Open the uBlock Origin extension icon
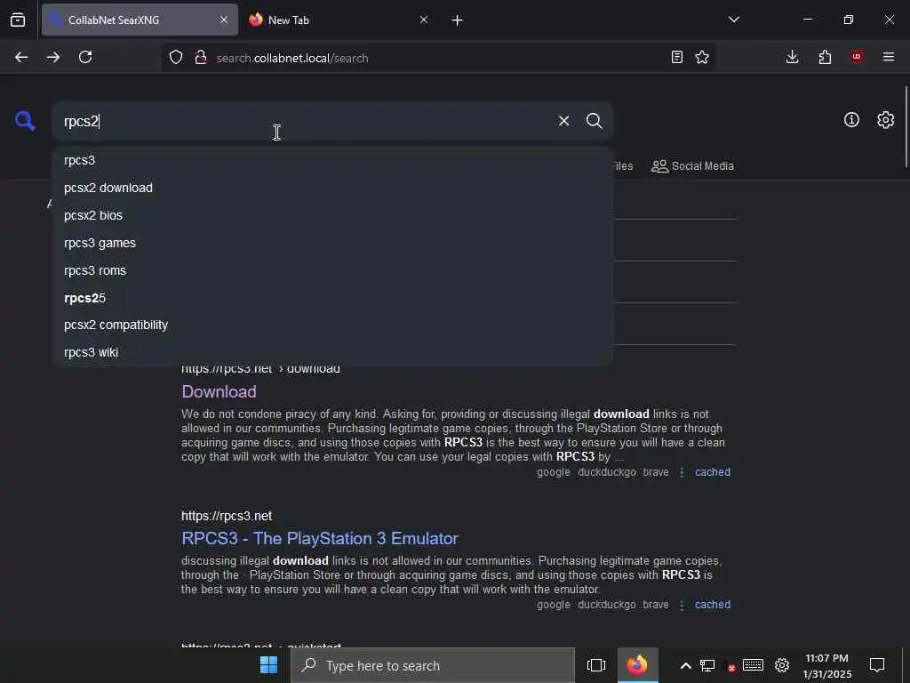The width and height of the screenshot is (910, 683). [857, 57]
